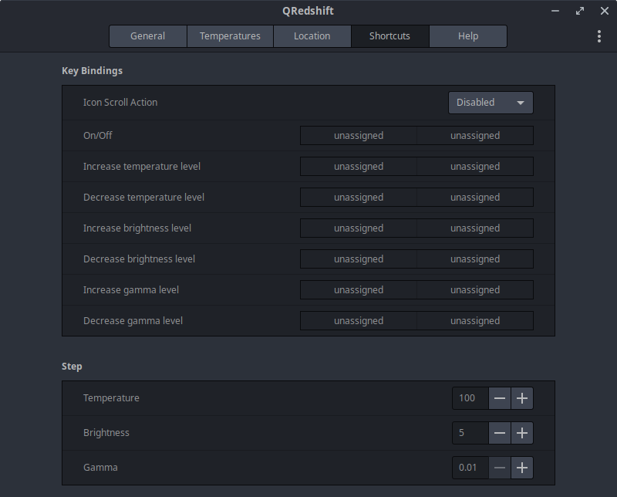Click the minus button for Temperature step

(x=500, y=398)
